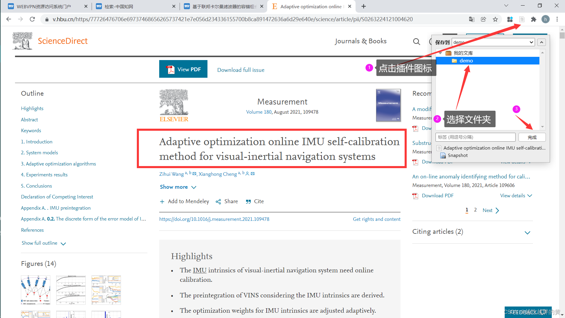This screenshot has width=565, height=318.
Task: Open the share-page icon in the address bar
Action: 483,19
